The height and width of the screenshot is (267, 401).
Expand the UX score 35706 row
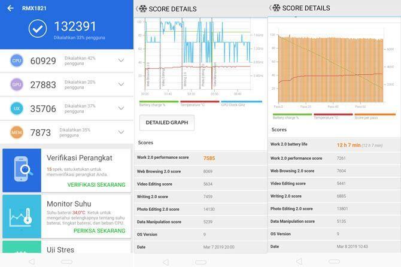(121, 108)
